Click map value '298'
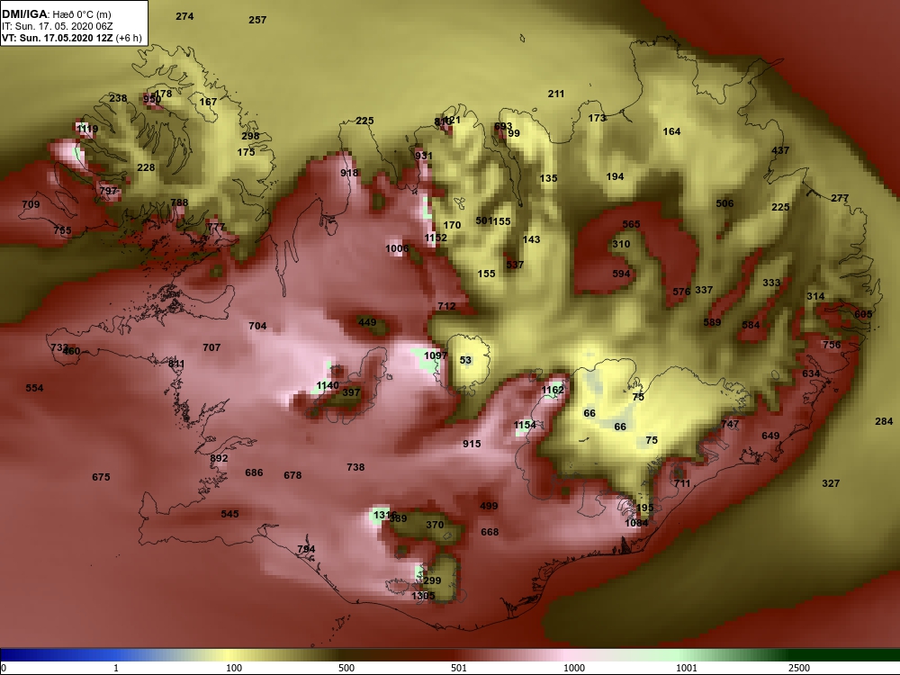The width and height of the screenshot is (900, 675). pos(250,137)
